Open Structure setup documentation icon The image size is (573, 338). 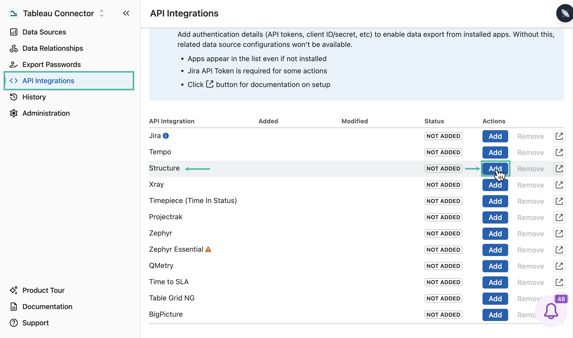pyautogui.click(x=559, y=169)
